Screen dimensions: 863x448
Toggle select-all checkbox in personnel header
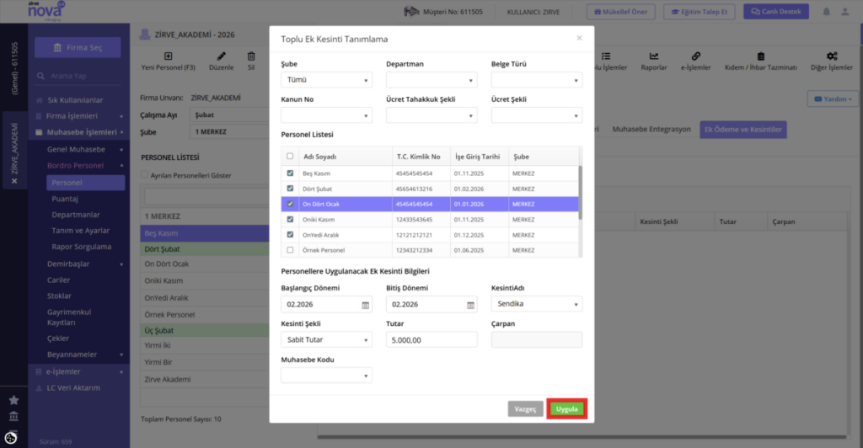pyautogui.click(x=290, y=156)
